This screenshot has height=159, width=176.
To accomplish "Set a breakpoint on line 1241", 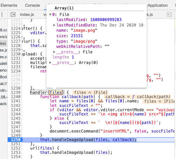I will coord(16,101).
